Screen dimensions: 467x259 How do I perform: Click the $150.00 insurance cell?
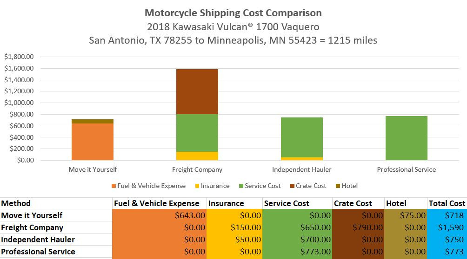tap(234, 227)
